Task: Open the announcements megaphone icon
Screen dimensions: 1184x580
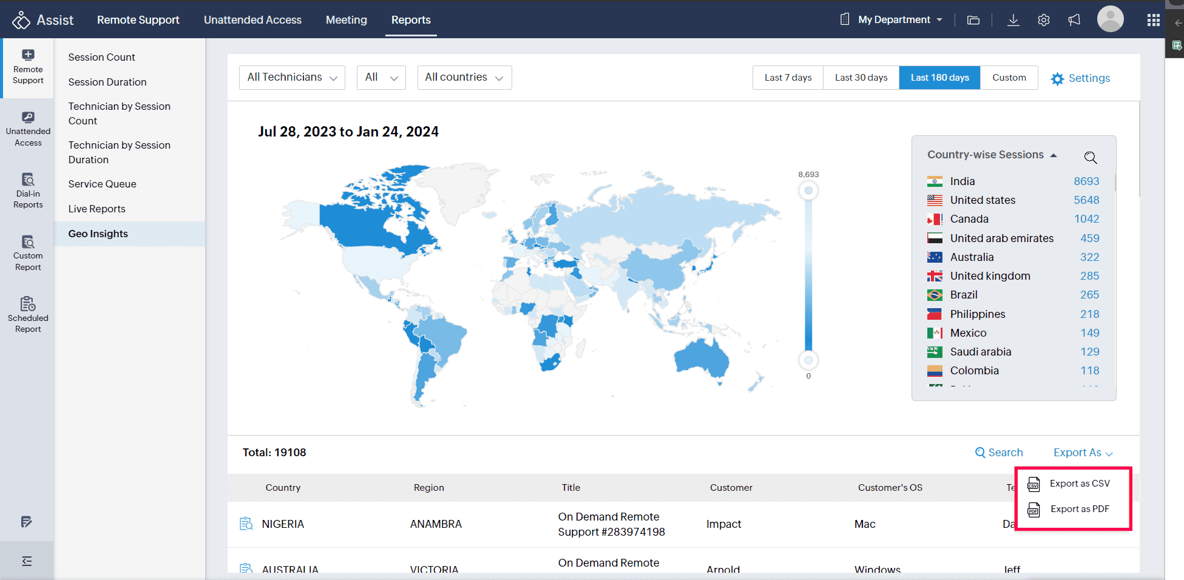Action: [x=1074, y=19]
